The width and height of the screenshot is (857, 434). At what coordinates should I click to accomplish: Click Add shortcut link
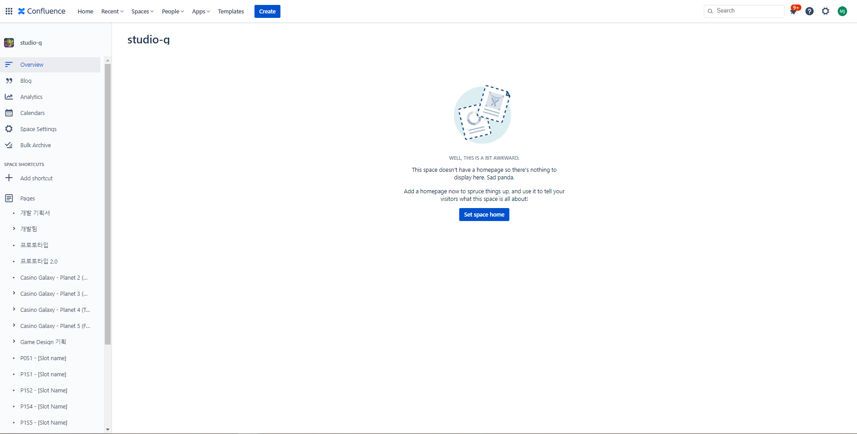[36, 178]
